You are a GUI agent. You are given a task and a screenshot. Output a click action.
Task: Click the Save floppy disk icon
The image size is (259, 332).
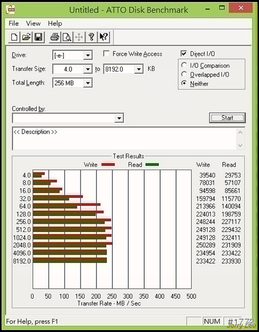pos(38,37)
